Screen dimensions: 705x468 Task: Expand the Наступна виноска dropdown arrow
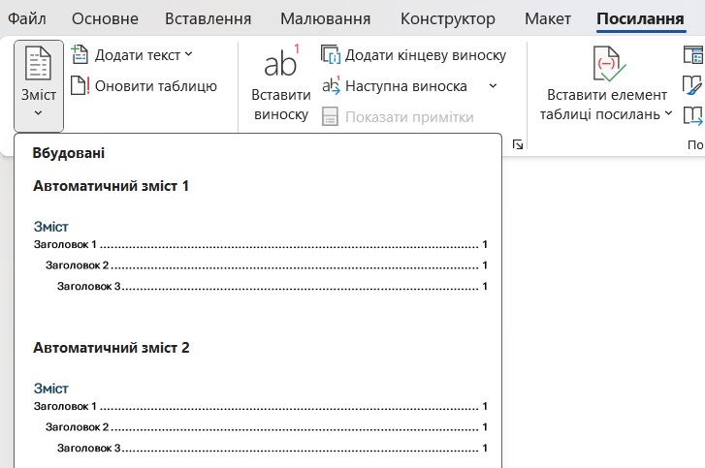[493, 86]
